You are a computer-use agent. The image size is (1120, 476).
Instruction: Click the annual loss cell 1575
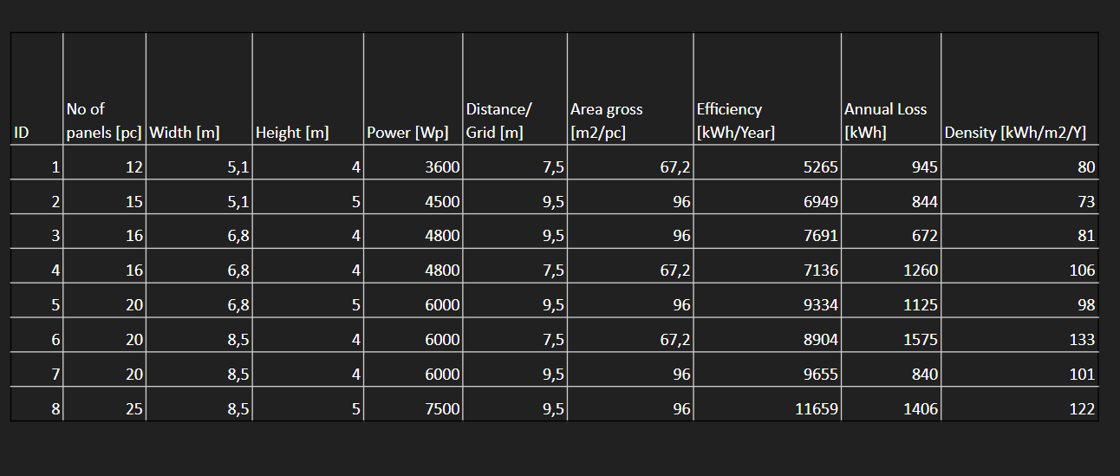919,340
